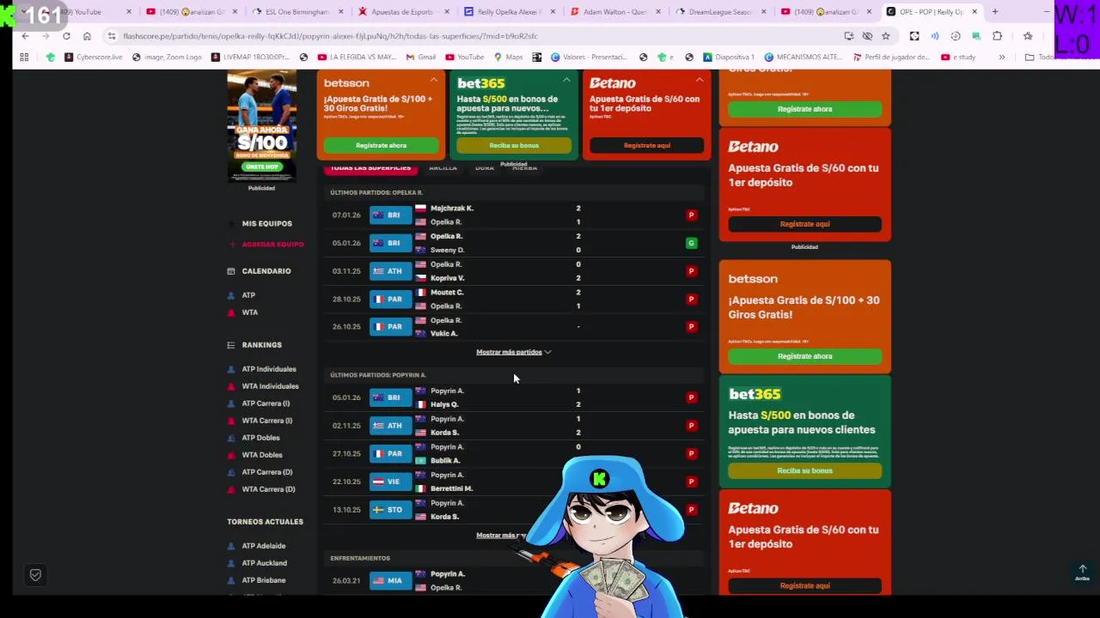Click loss badge on Kopriva V. match
Viewport: 1100px width, 618px height.
(x=691, y=271)
